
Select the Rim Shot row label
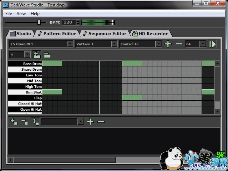click(x=25, y=92)
